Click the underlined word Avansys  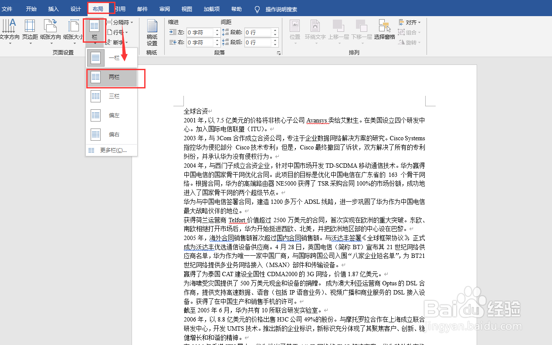coord(317,120)
